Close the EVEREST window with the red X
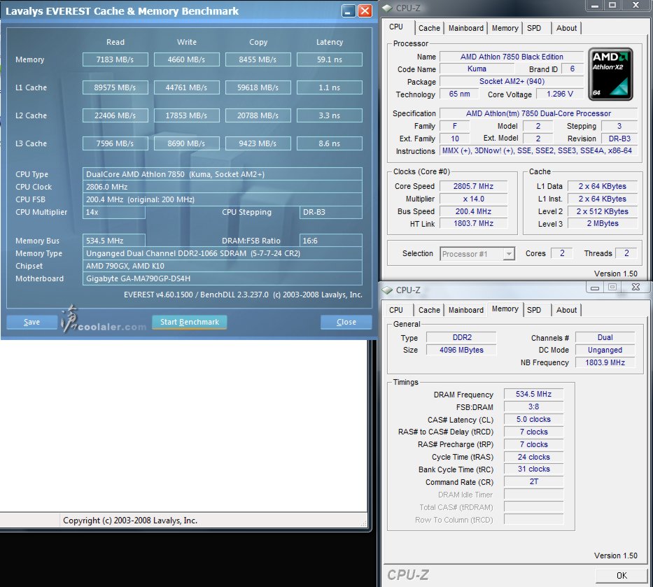The image size is (653, 587). [365, 10]
